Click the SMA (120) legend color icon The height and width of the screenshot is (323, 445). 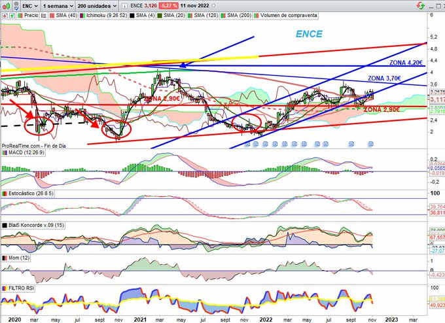[190, 16]
